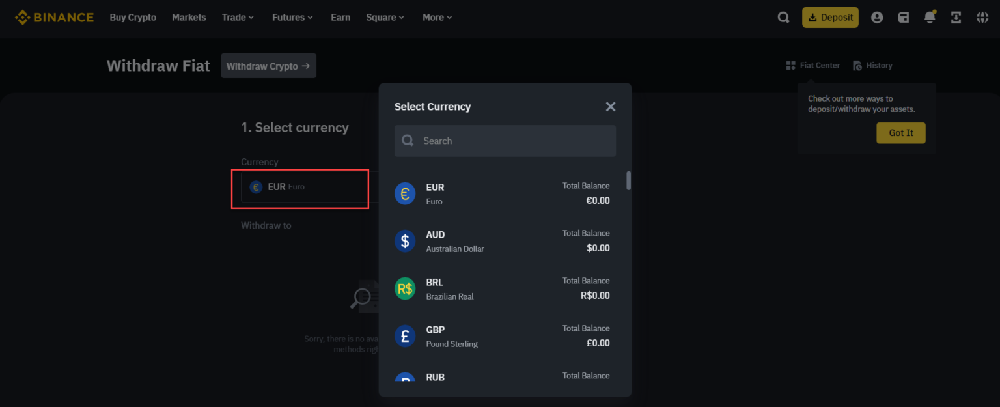
Task: Open the wallet icon in the navbar
Action: (904, 17)
